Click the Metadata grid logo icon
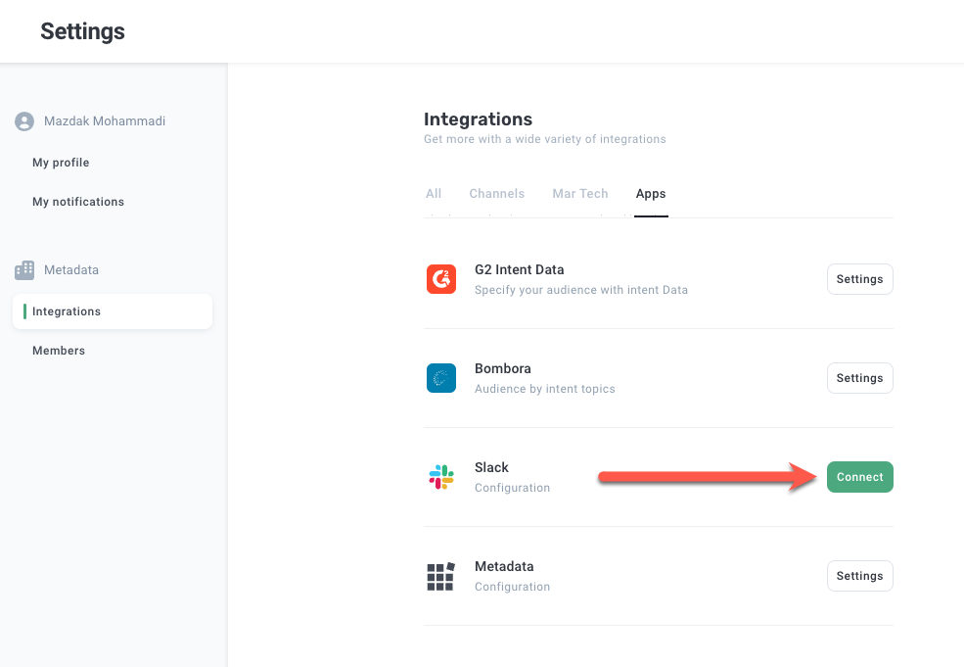The width and height of the screenshot is (964, 667). [441, 576]
